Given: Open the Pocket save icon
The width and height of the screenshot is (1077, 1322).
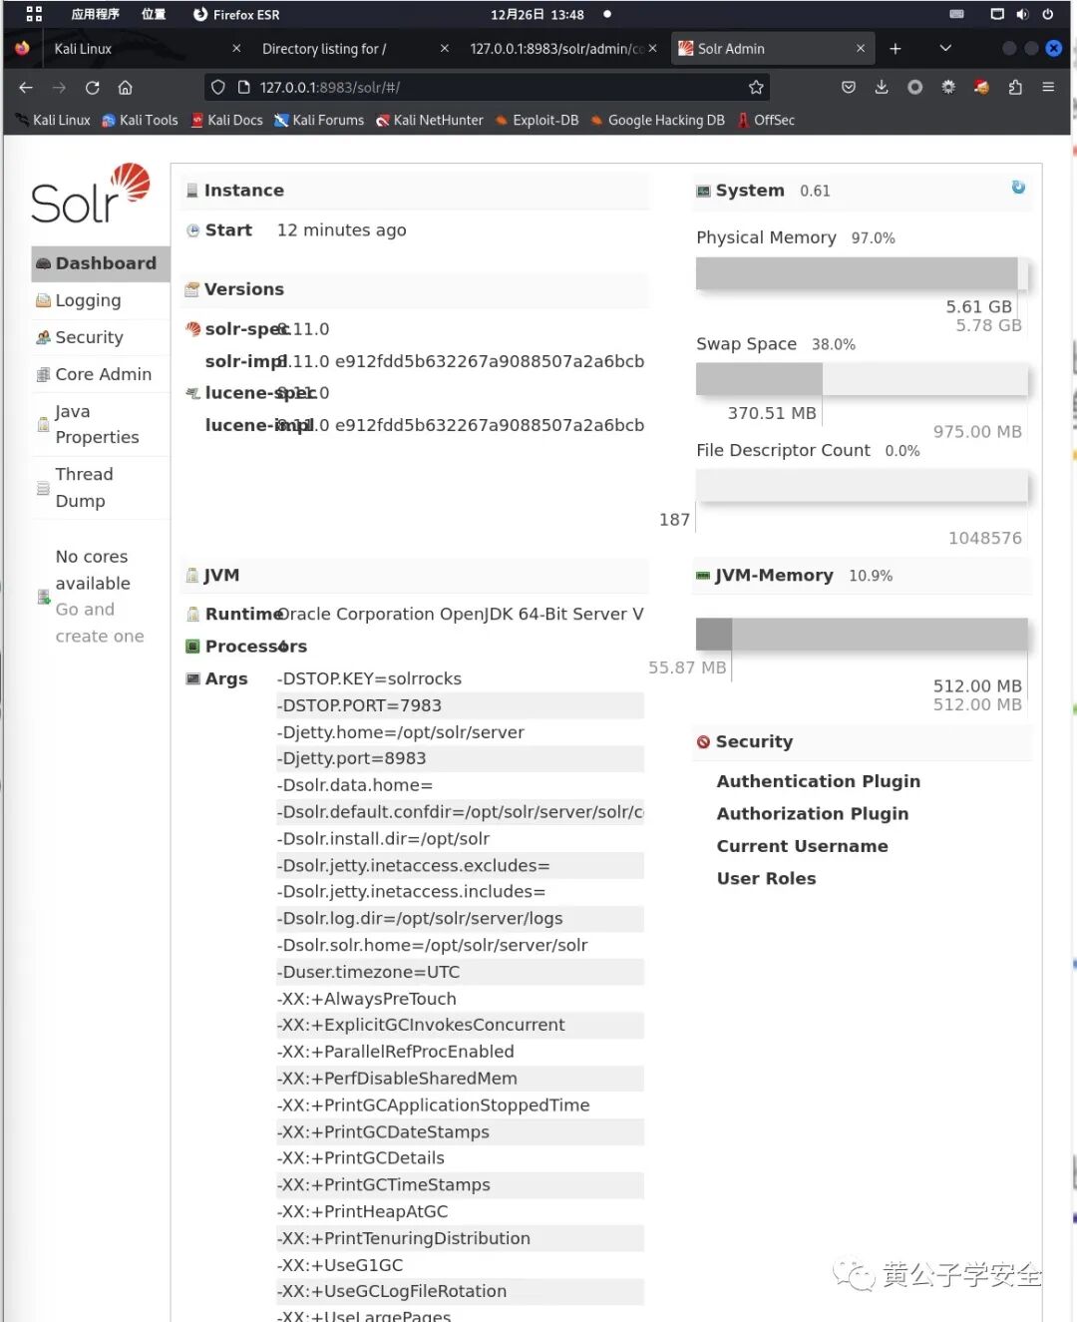Looking at the screenshot, I should pos(849,88).
